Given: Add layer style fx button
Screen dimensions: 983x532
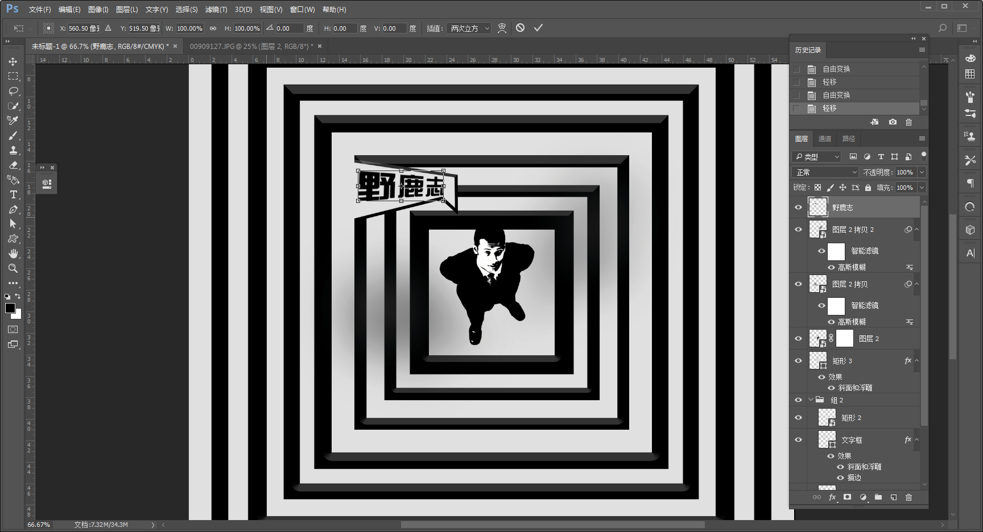Looking at the screenshot, I should [x=832, y=497].
